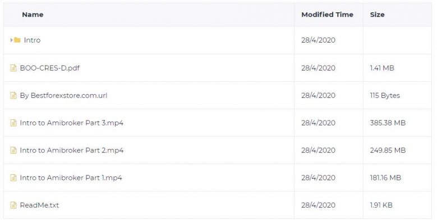The width and height of the screenshot is (437, 224).
Task: Click the Bestforexstore.com.url file icon
Action: tap(13, 95)
